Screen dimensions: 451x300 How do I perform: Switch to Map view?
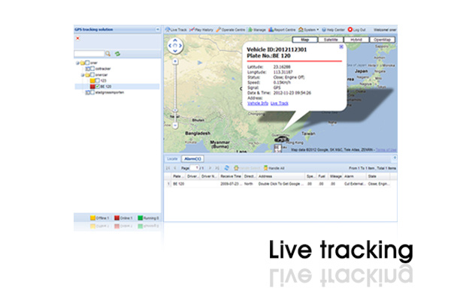click(x=305, y=40)
